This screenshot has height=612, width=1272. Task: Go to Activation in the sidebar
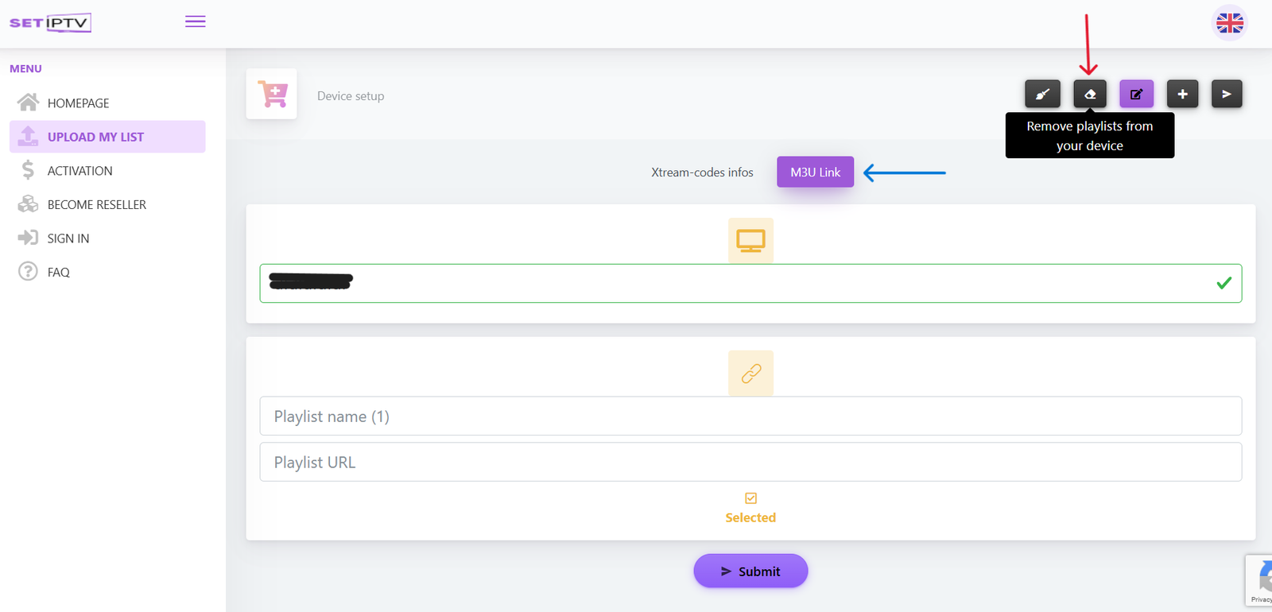[79, 171]
